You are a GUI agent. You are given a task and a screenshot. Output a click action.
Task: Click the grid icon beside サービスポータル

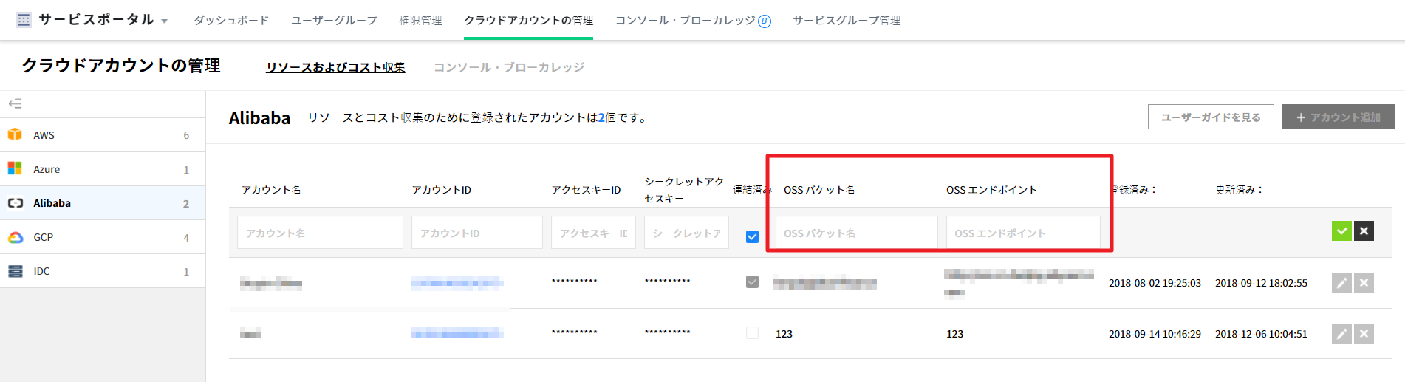(24, 20)
